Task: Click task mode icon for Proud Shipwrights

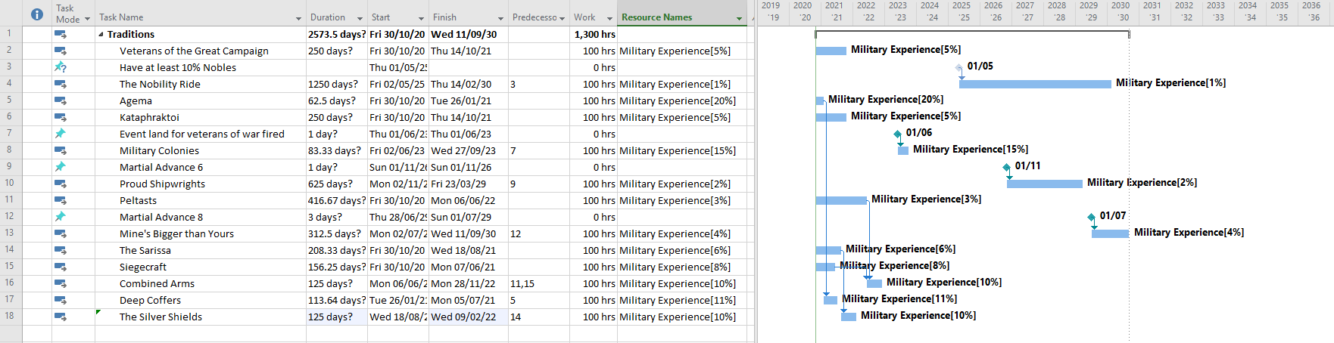Action: pos(61,184)
